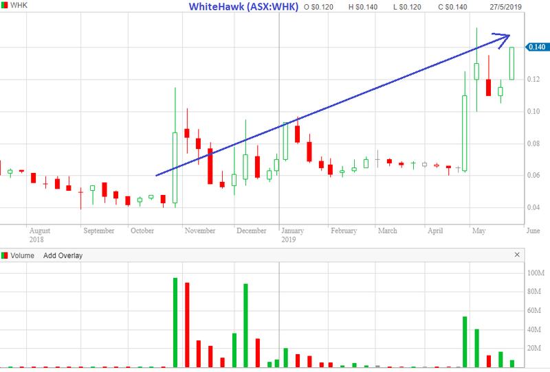Click the December axis label
550x372 pixels.
pyautogui.click(x=251, y=231)
